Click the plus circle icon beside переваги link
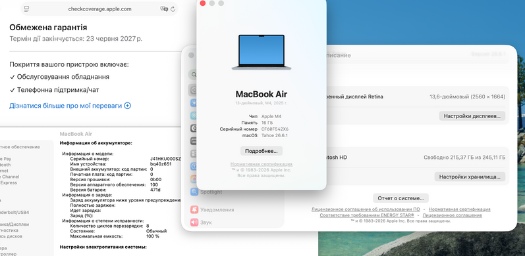Image resolution: width=525 pixels, height=256 pixels. [x=128, y=106]
